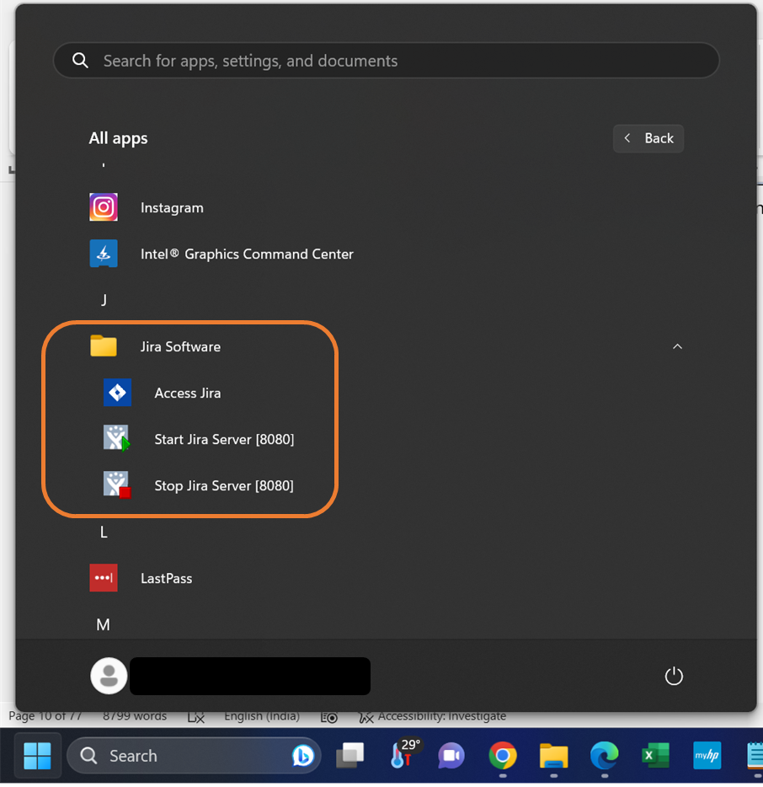
Task: Click '8799 words' count in Word status bar
Action: click(135, 716)
